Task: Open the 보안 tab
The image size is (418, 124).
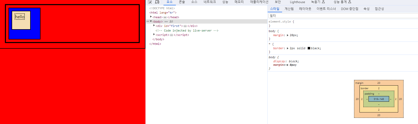Action: (278, 2)
